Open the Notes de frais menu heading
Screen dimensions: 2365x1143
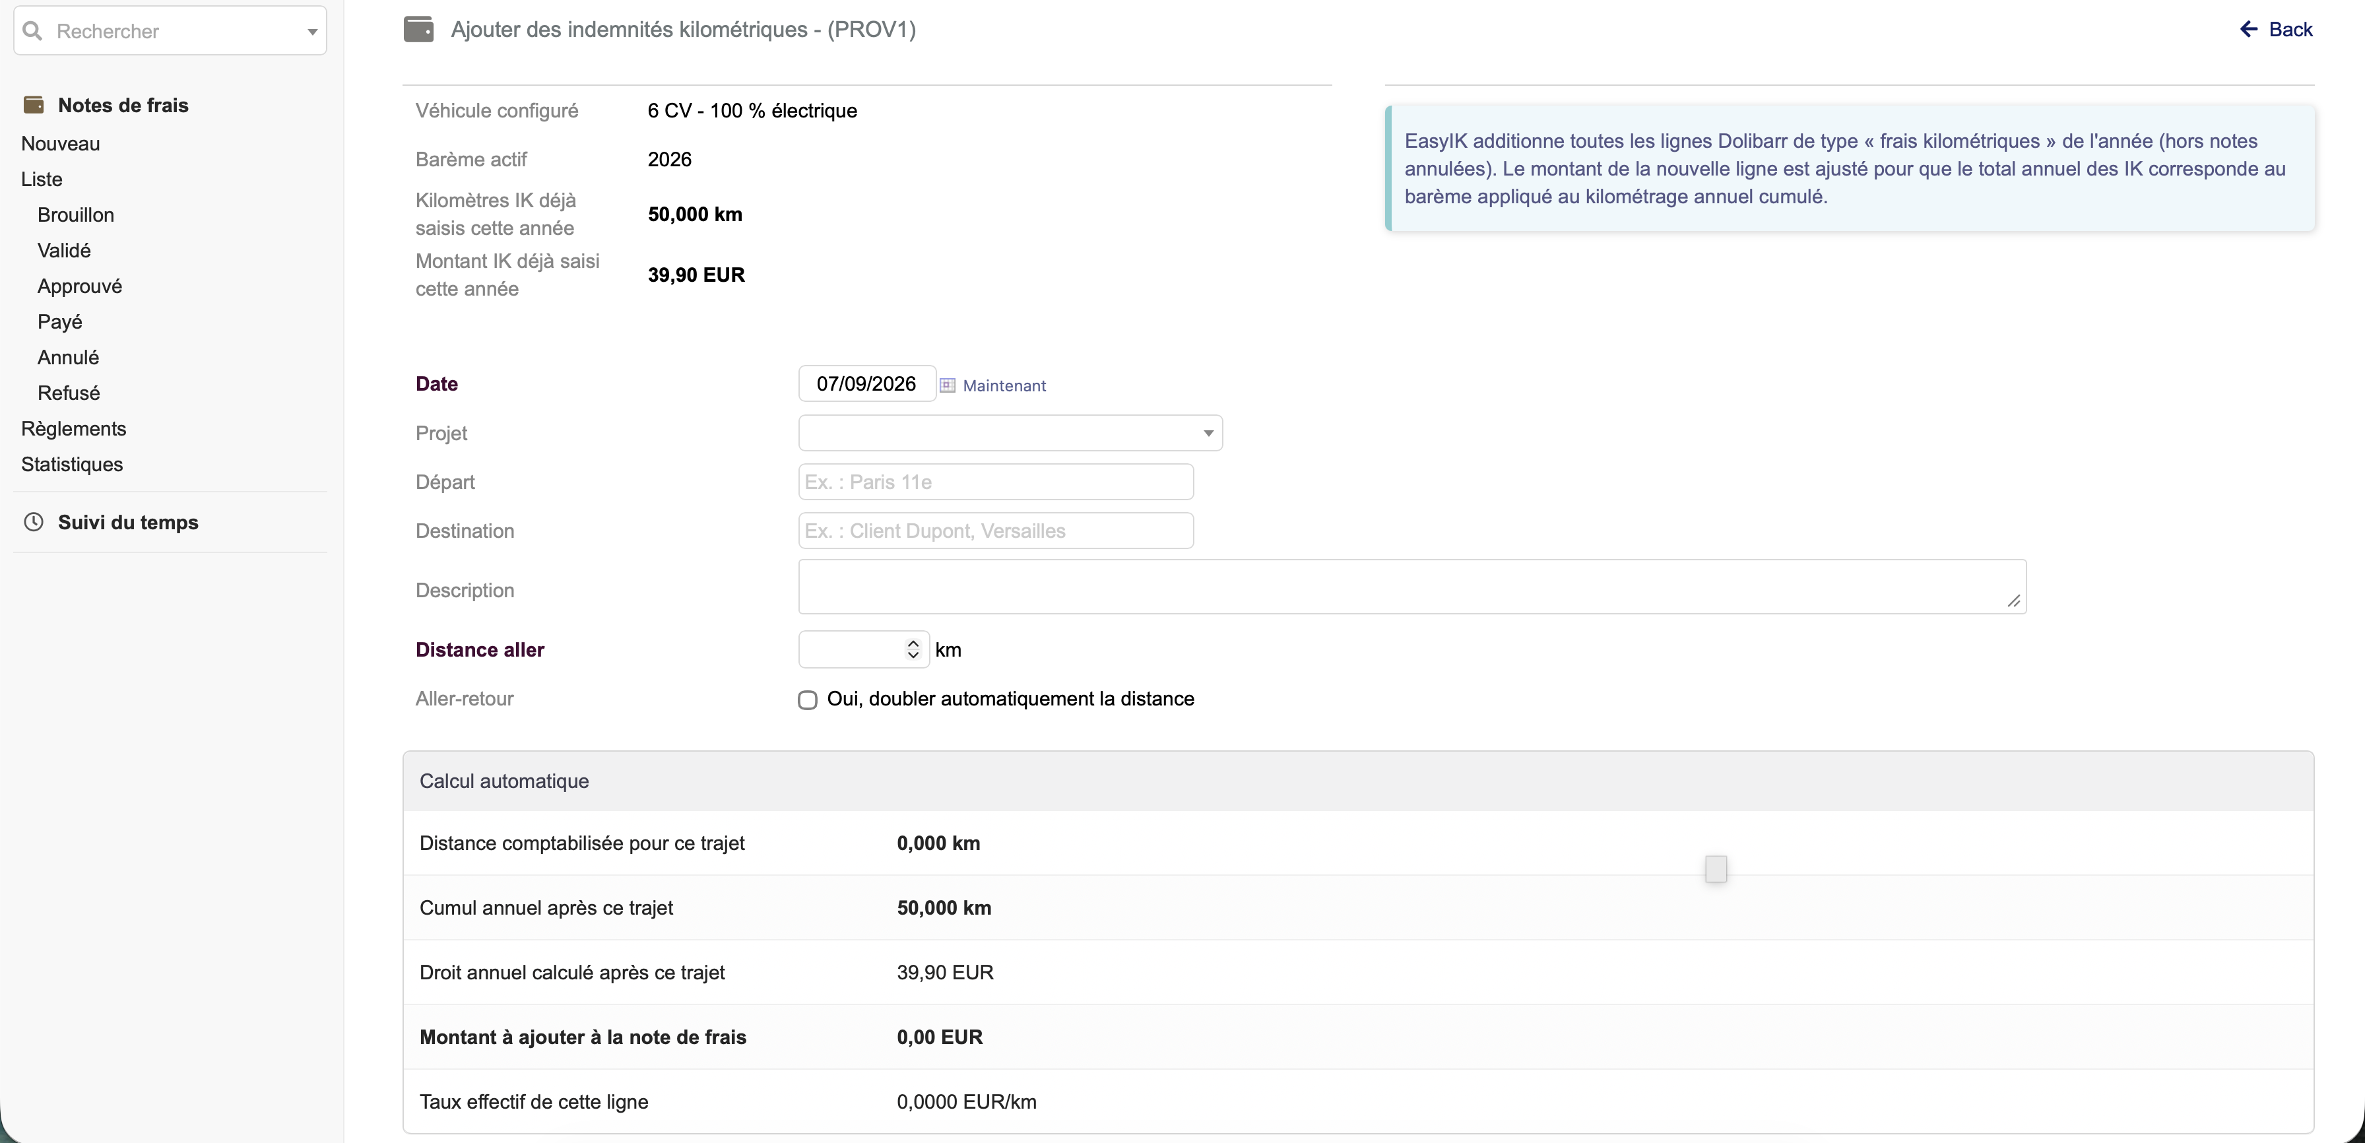[123, 105]
